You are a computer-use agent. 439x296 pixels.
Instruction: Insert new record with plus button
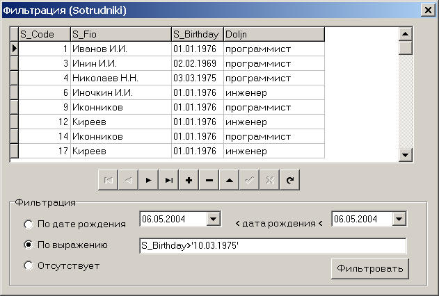189,180
